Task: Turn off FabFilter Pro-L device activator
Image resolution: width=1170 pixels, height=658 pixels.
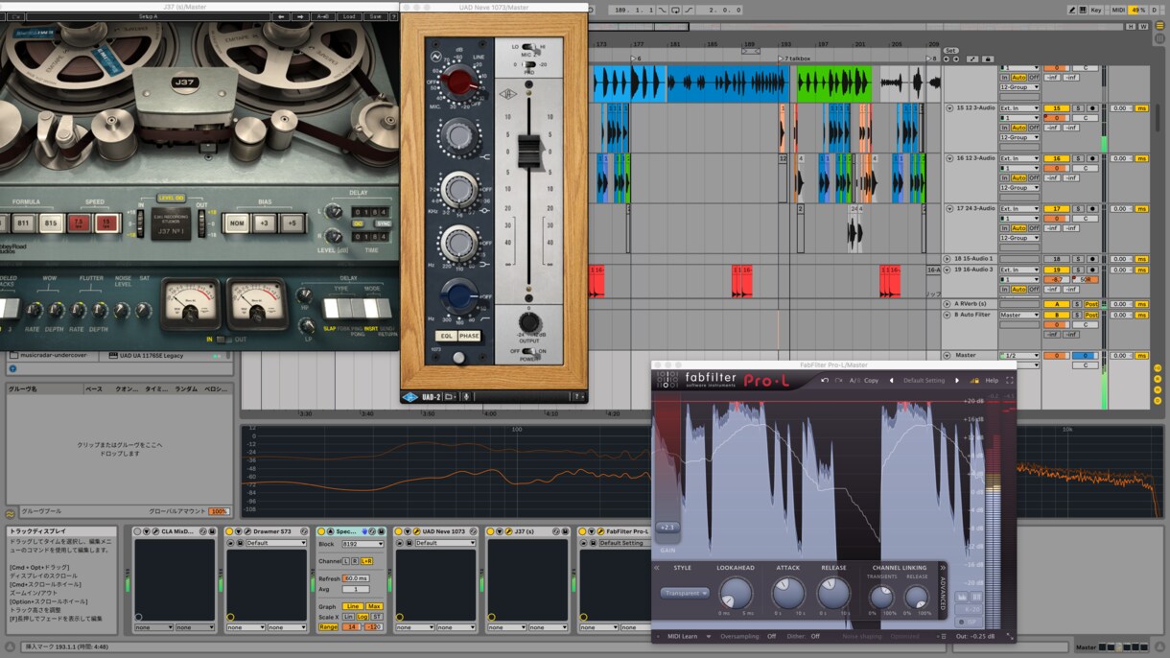Action: pyautogui.click(x=582, y=531)
